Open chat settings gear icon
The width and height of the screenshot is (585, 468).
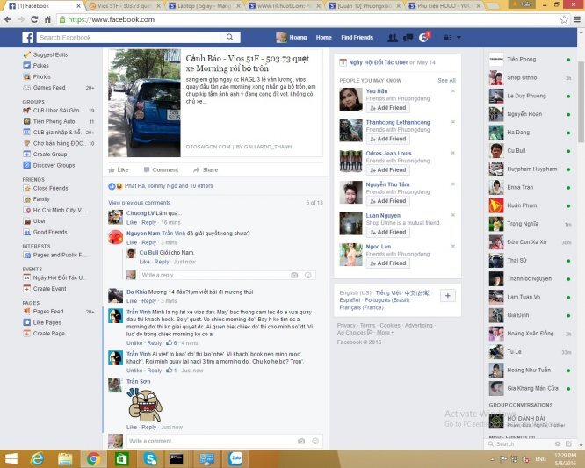[x=558, y=443]
